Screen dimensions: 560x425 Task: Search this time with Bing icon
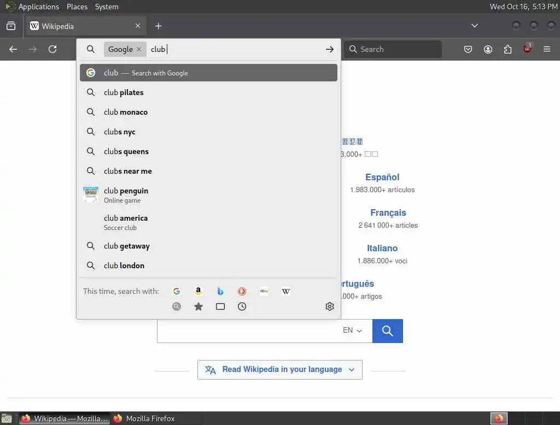(x=220, y=291)
